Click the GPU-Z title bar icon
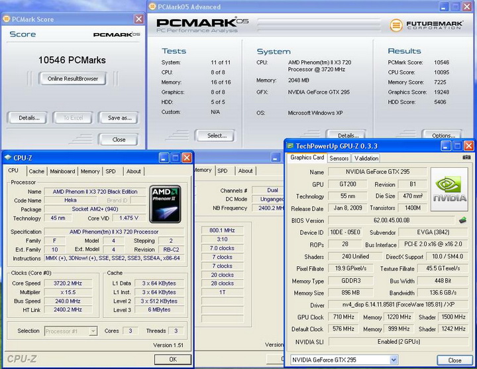The width and height of the screenshot is (477, 369). (x=290, y=146)
